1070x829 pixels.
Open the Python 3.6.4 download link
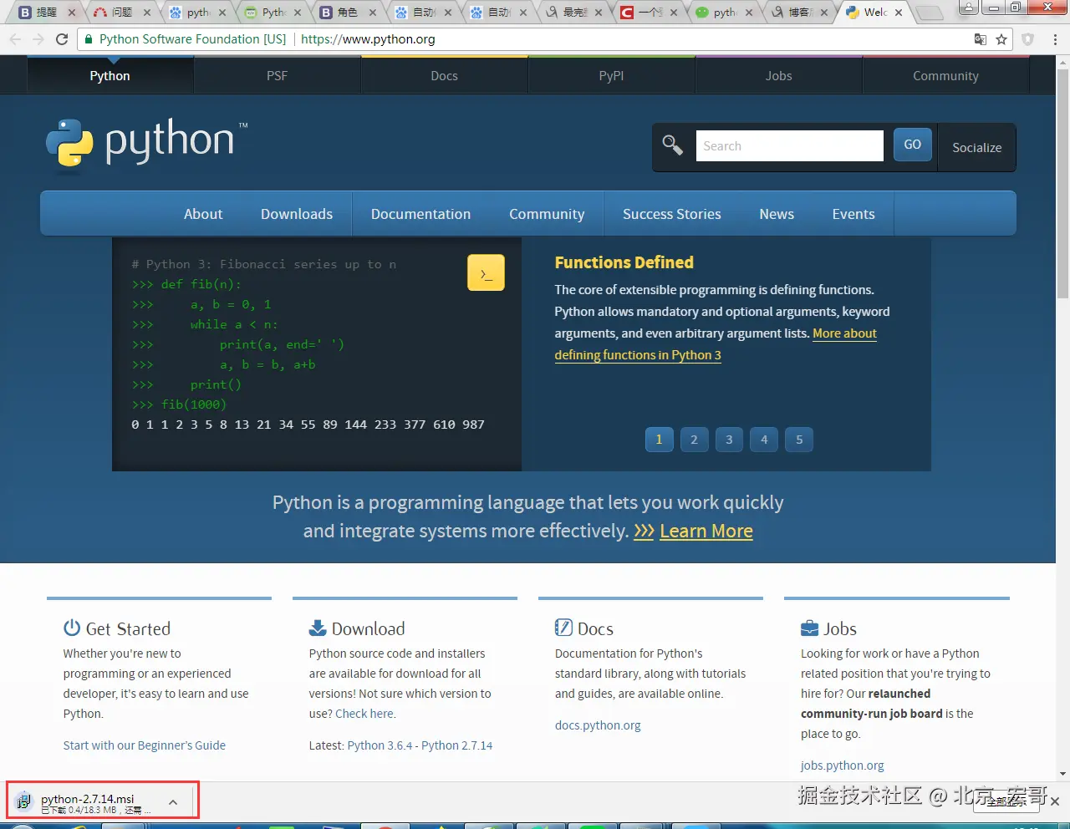pos(380,745)
